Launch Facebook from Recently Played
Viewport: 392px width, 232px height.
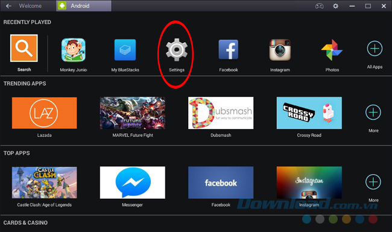(x=228, y=49)
